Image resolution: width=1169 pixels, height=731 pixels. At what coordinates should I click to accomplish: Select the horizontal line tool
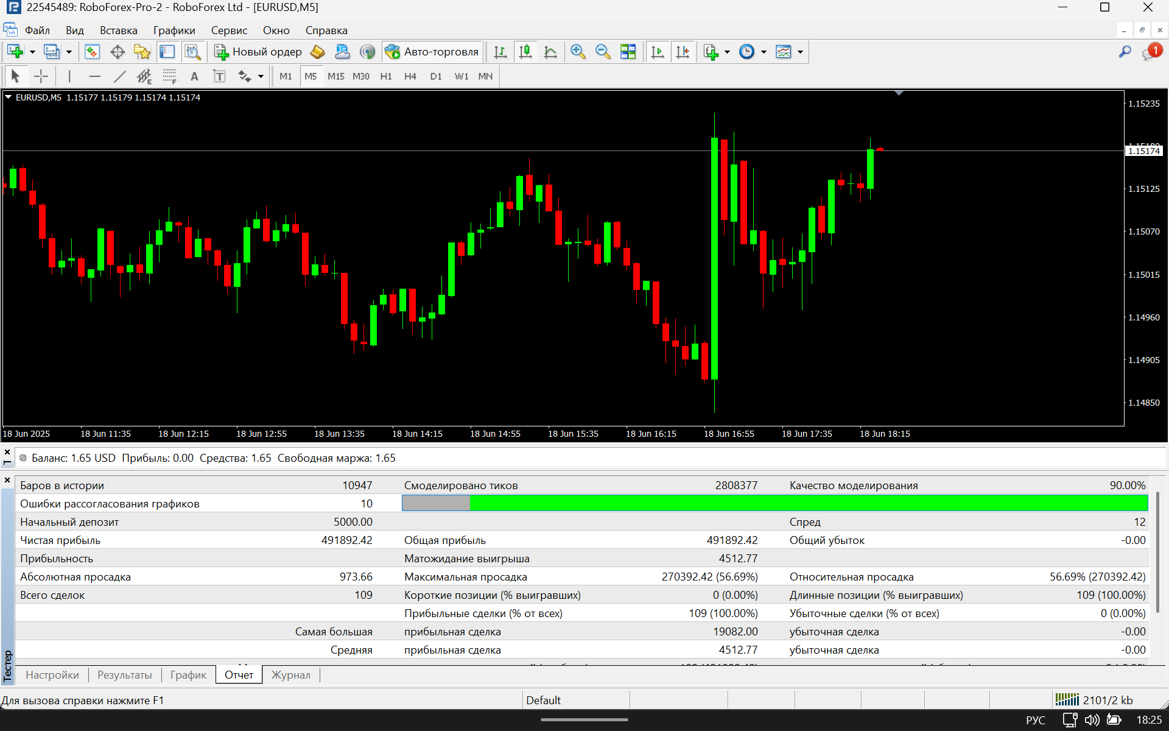(94, 76)
